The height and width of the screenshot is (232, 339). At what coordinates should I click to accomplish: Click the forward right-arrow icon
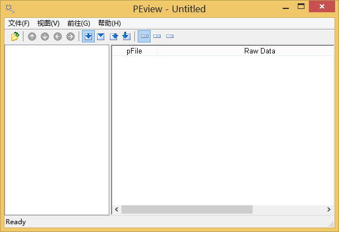tap(70, 37)
